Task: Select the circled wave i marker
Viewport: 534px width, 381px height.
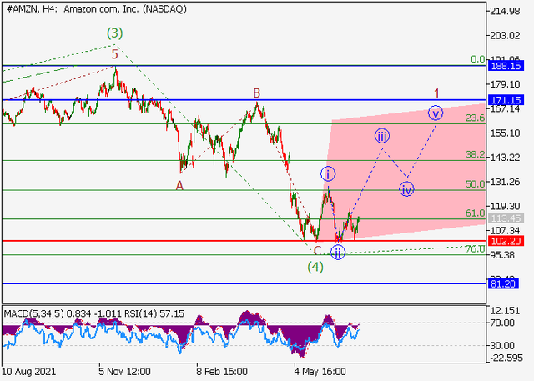Action: [x=328, y=174]
